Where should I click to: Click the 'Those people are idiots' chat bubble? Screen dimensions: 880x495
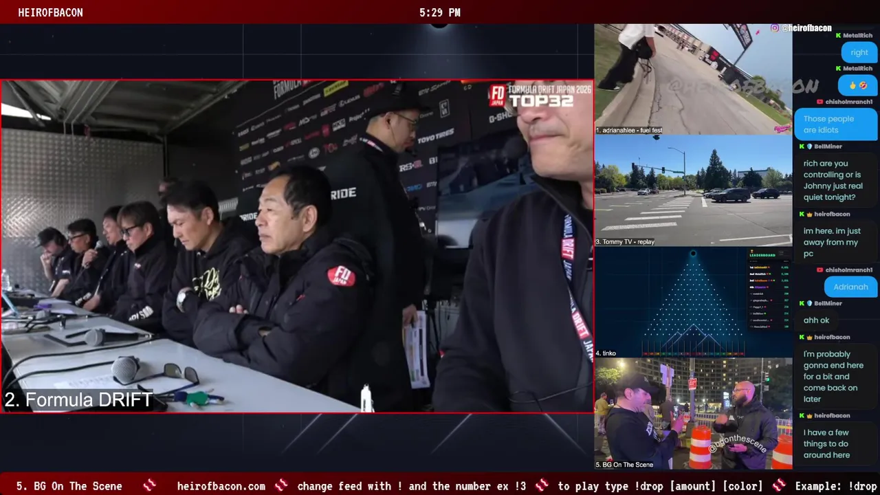[x=836, y=124]
